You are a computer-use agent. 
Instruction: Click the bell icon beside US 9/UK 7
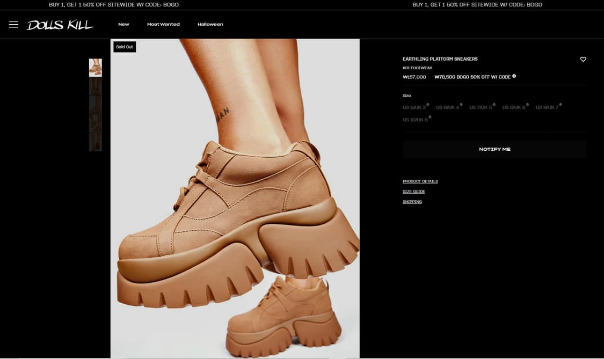[561, 105]
